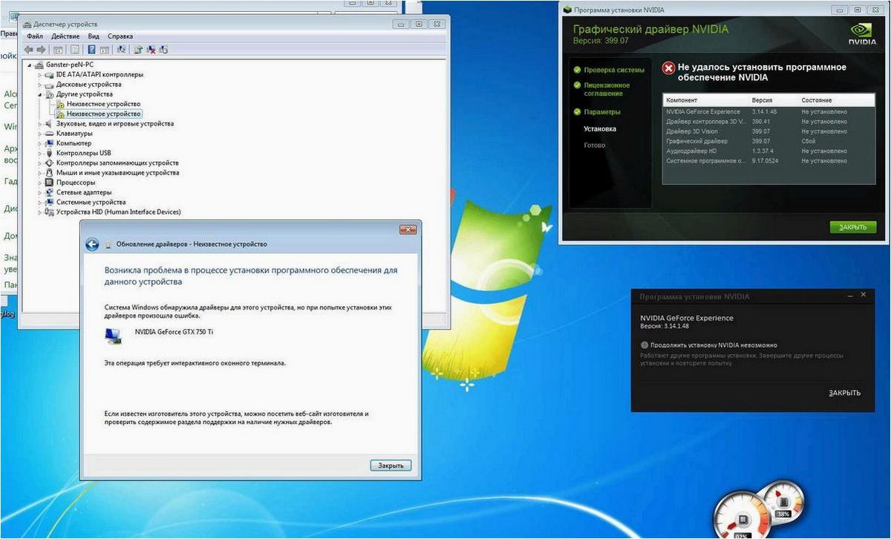The height and width of the screenshot is (539, 891).
Task: Click the red error X icon in NVIDIA installer
Action: coord(668,68)
